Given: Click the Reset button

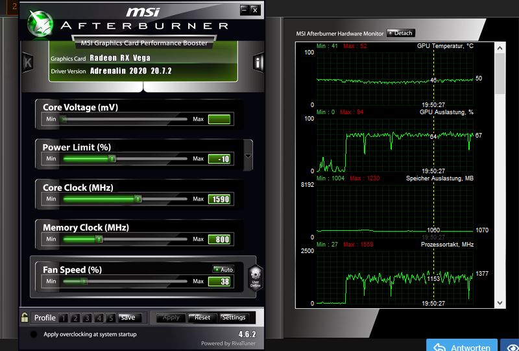Looking at the screenshot, I should click(x=202, y=317).
